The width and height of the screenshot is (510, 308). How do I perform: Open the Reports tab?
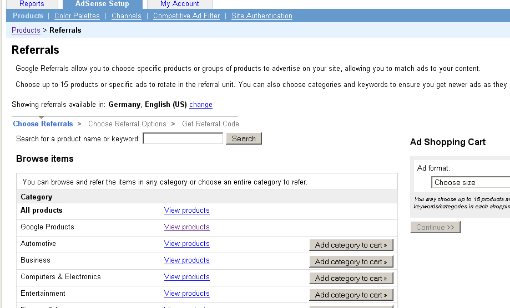click(32, 4)
